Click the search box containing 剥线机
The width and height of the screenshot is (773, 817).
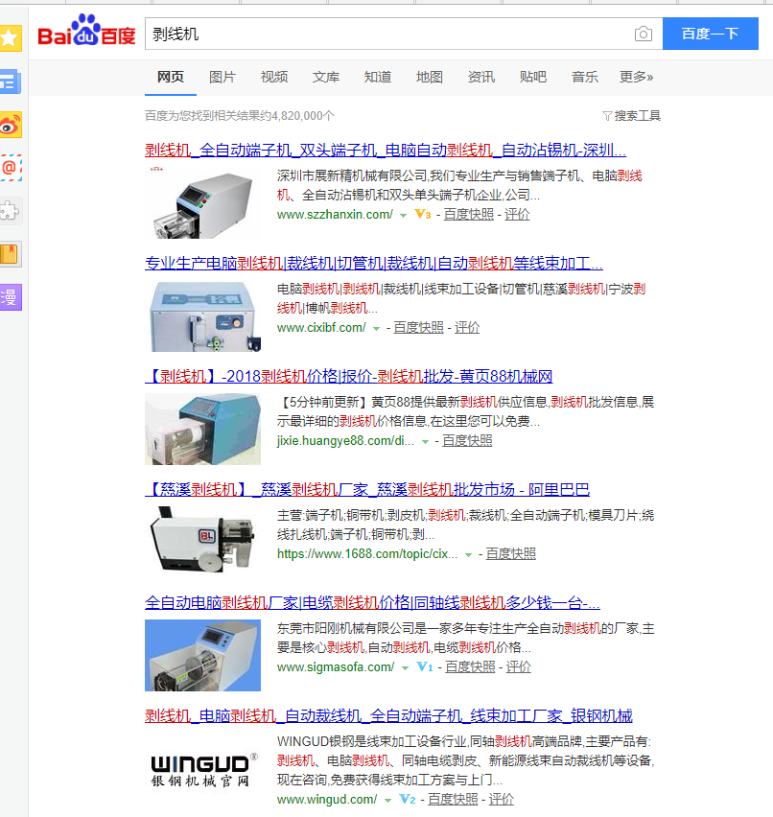point(384,35)
